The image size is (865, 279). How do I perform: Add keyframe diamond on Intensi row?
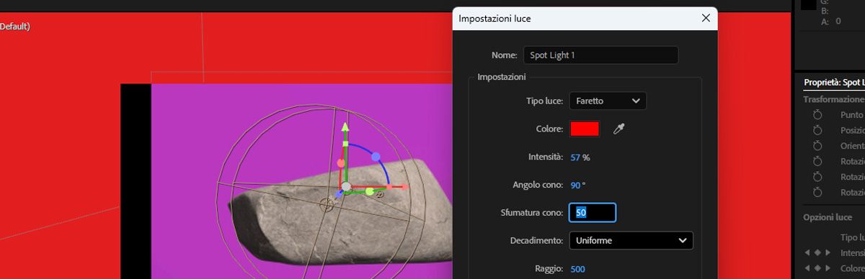tap(817, 252)
